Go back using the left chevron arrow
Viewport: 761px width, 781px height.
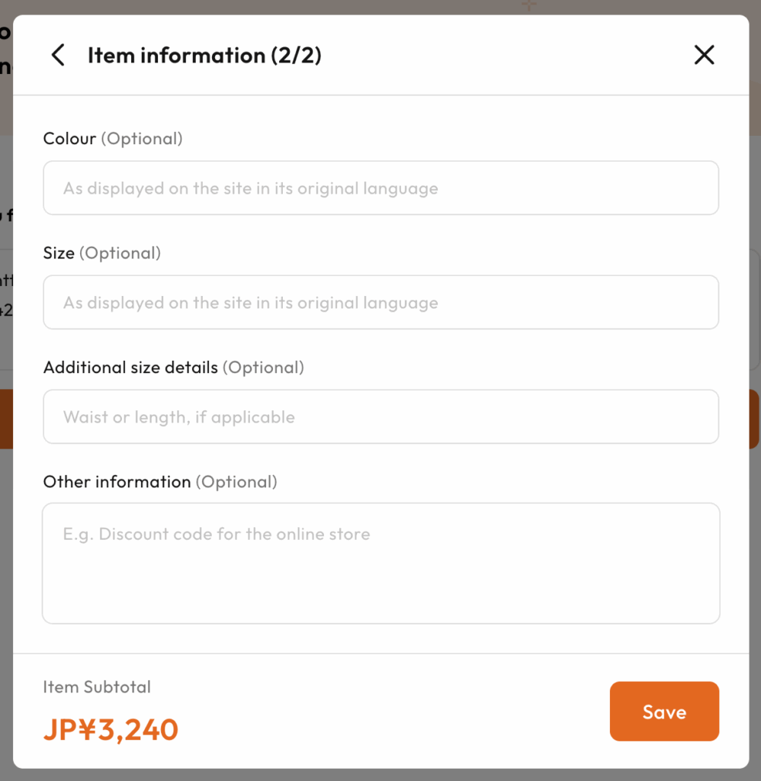[58, 55]
